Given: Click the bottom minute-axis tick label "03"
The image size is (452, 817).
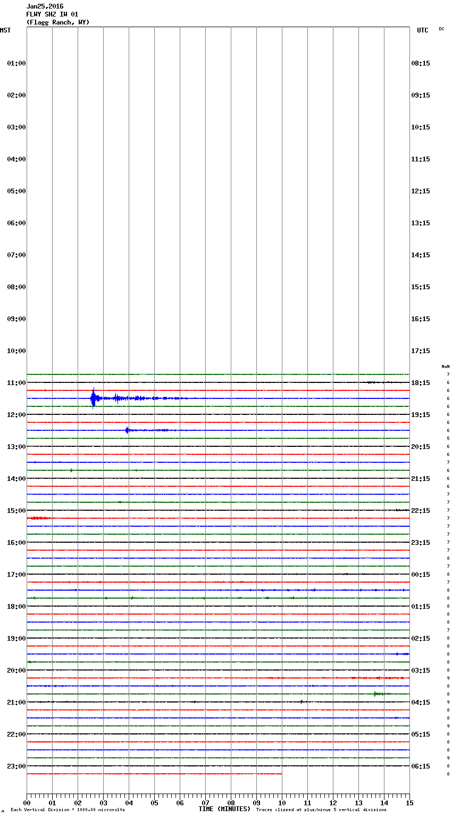Looking at the screenshot, I should pos(103,803).
